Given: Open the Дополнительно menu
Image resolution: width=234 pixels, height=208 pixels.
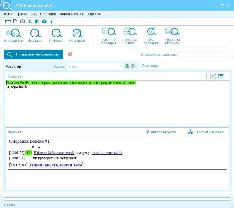Looking at the screenshot, I should 72,14.
